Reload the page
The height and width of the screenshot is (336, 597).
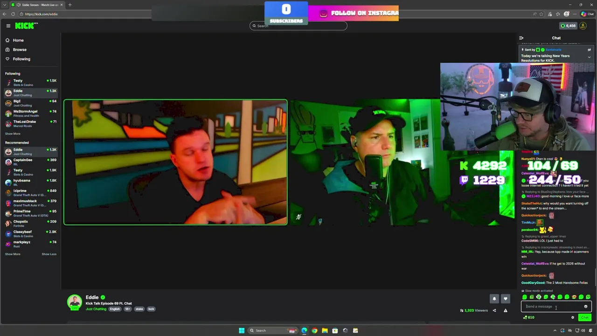(x=13, y=14)
